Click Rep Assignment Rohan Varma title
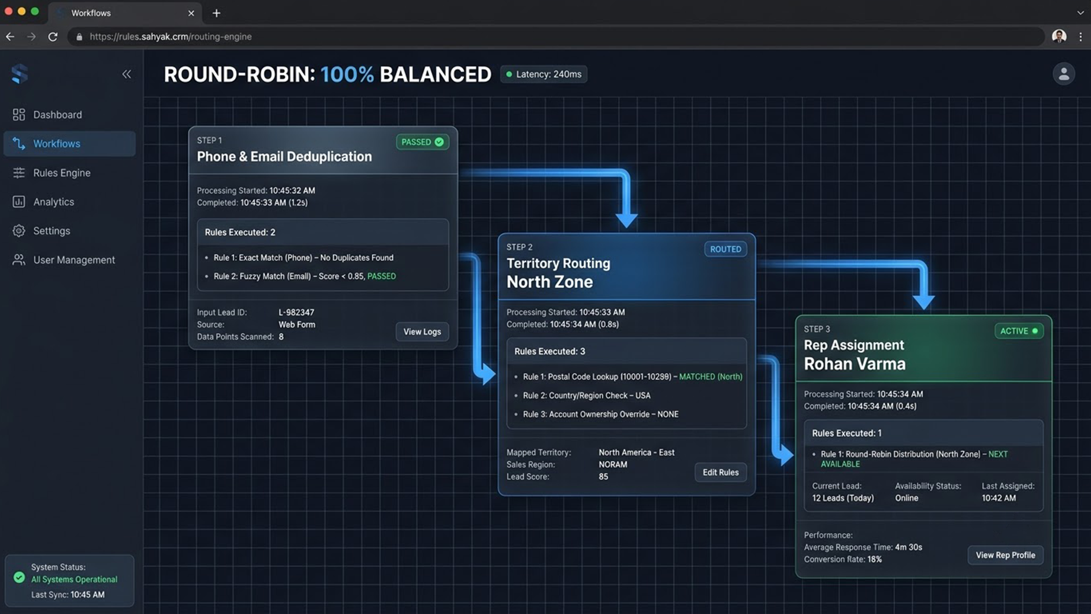Viewport: 1091px width, 614px height. 855,355
